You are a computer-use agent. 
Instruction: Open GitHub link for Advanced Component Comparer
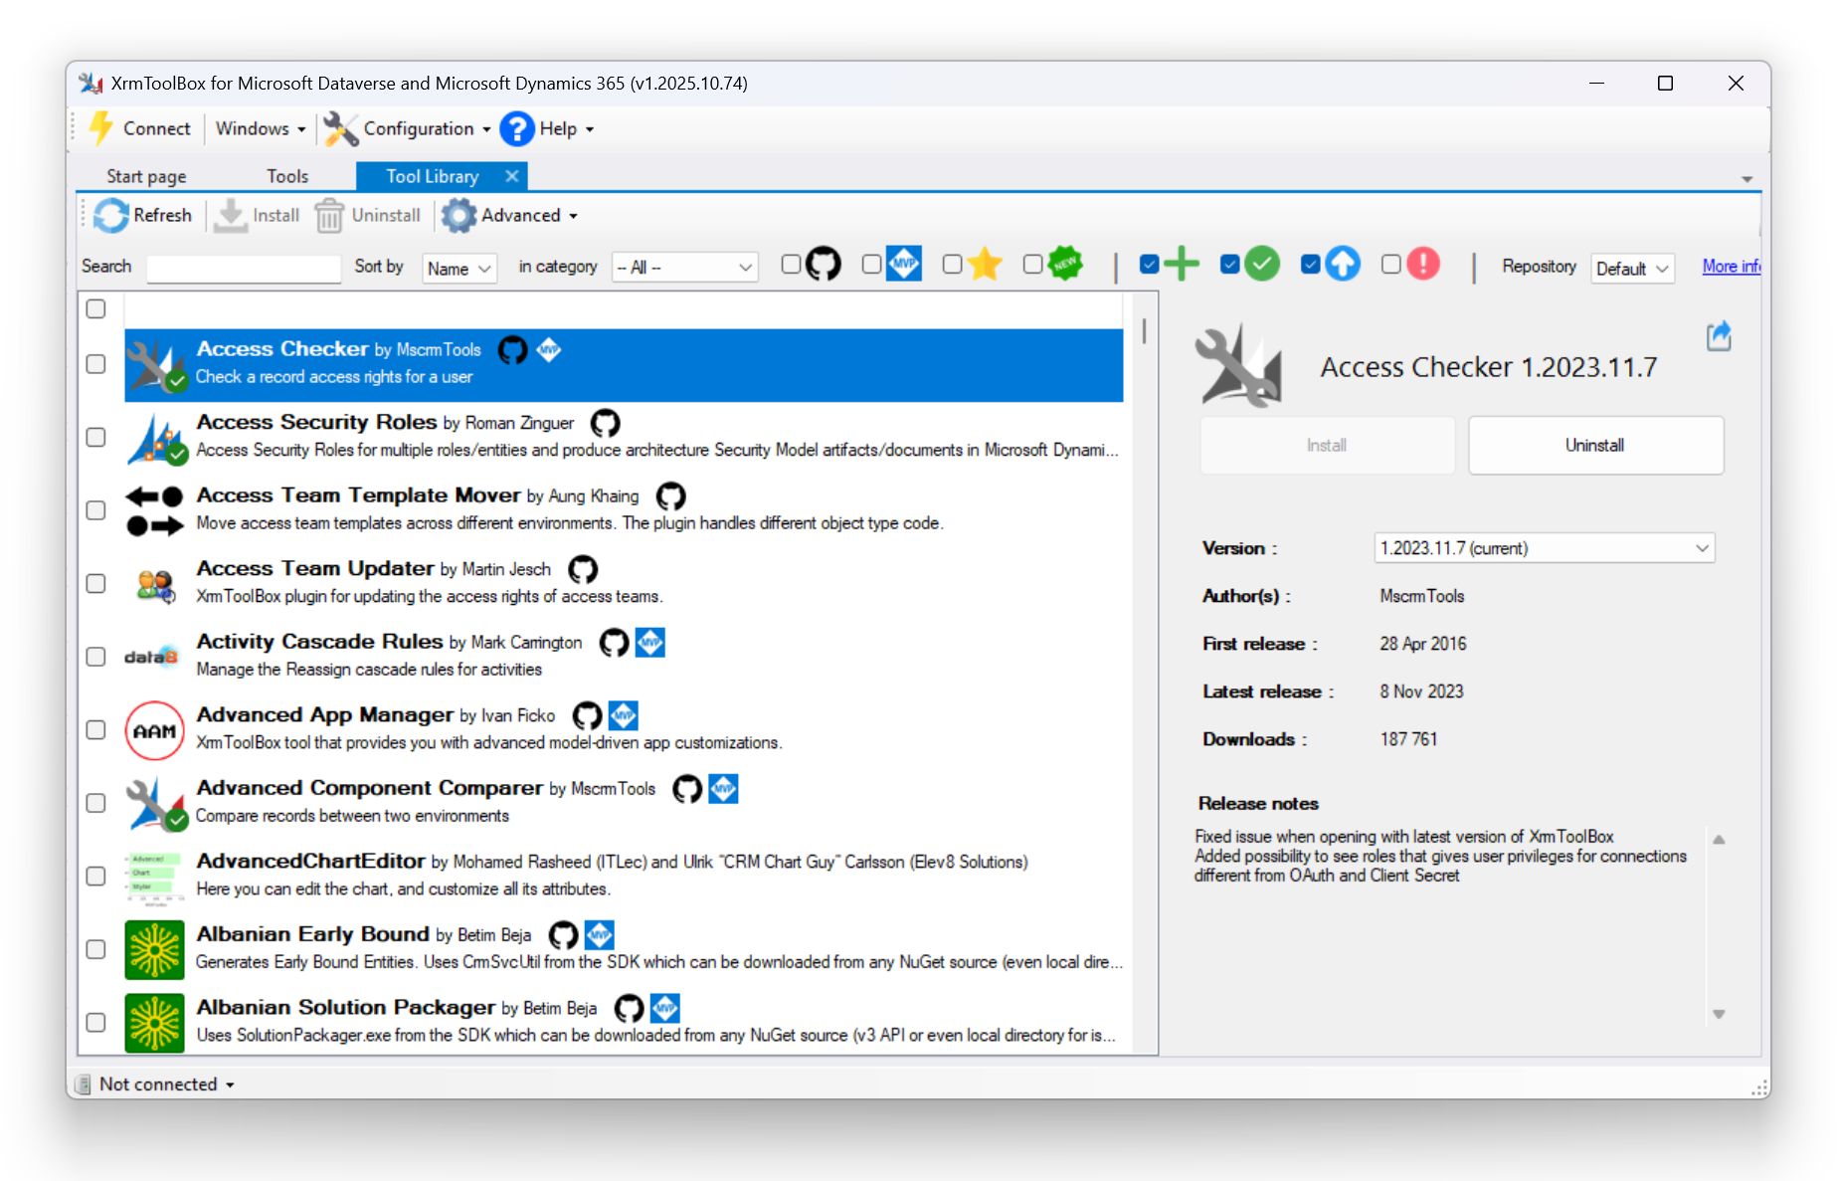point(687,788)
